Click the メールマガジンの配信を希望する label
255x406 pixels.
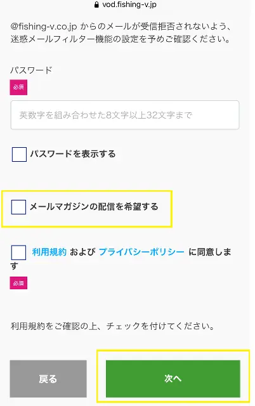(94, 207)
